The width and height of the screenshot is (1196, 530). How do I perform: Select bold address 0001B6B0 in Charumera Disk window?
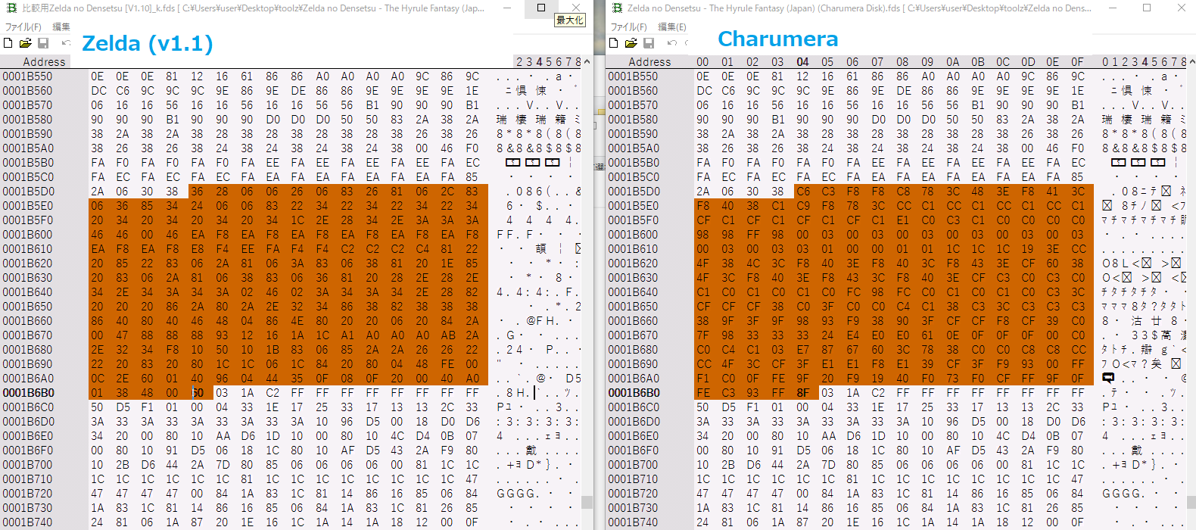(x=634, y=393)
